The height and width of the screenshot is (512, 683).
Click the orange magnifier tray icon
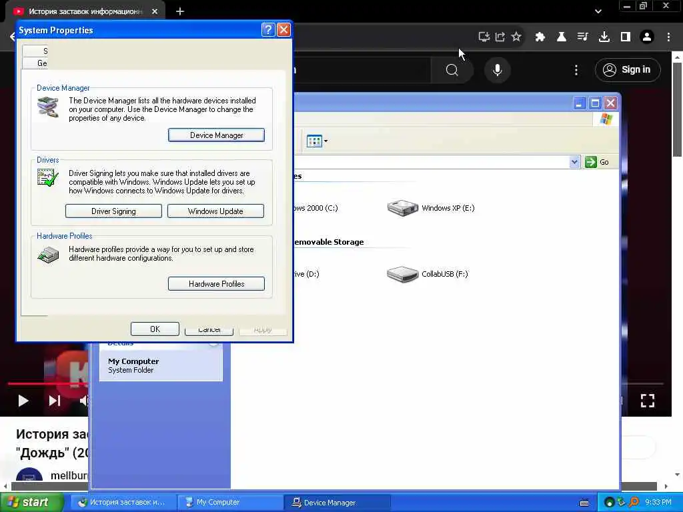[634, 503]
